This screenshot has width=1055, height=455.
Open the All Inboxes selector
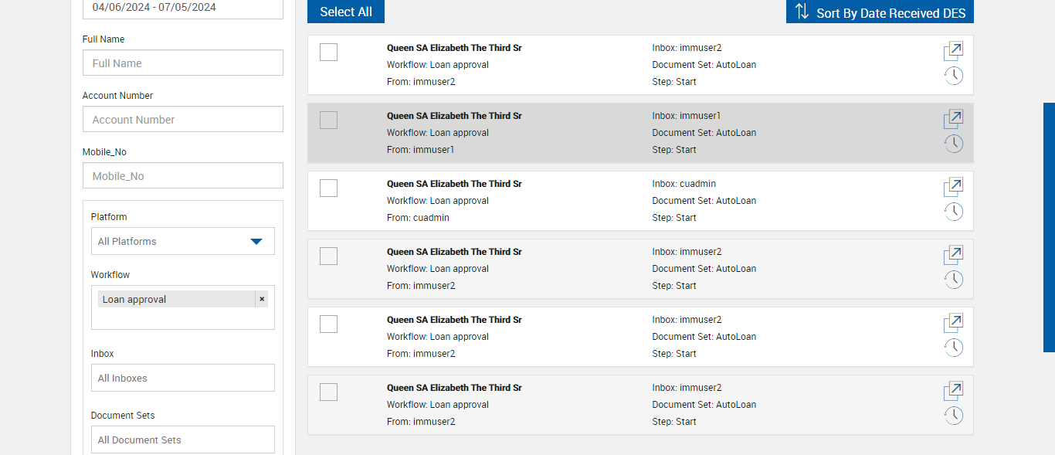182,378
